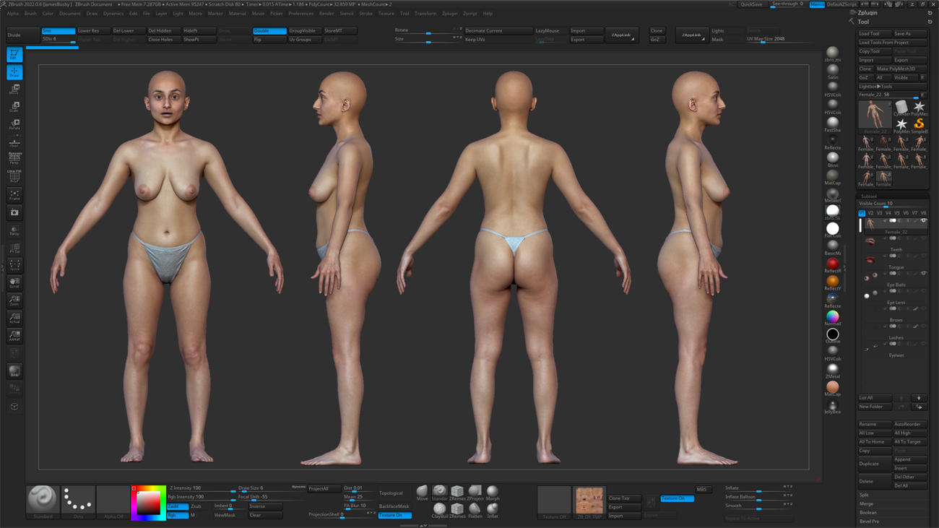Viewport: 939px width, 528px height.
Task: Toggle Zsub mode
Action: 196,506
